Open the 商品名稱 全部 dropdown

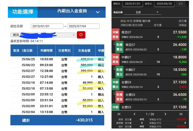click(143, 12)
